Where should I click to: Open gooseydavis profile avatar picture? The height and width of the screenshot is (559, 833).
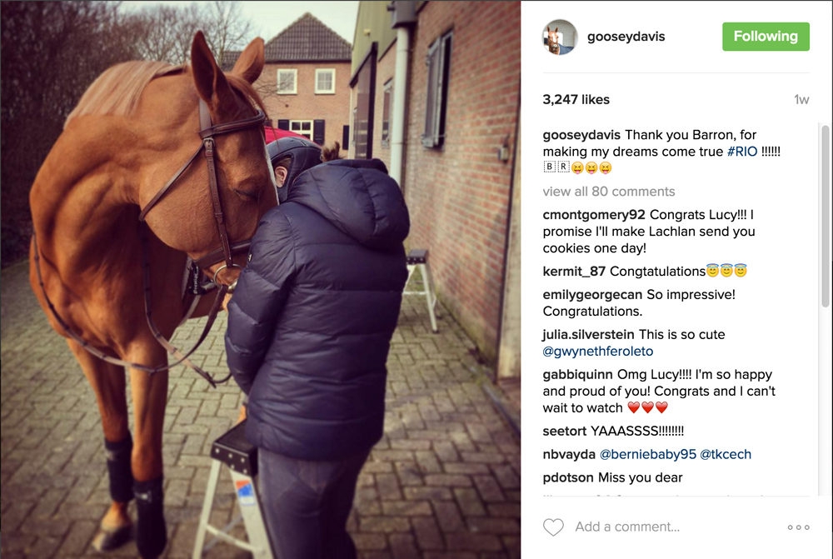(x=560, y=37)
